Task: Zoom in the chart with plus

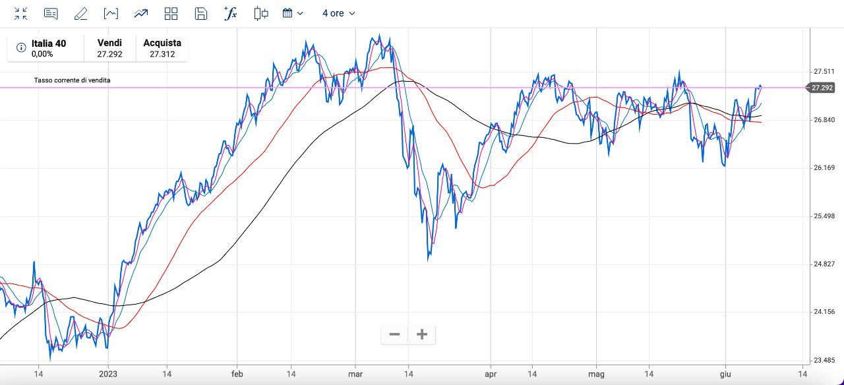Action: (422, 334)
